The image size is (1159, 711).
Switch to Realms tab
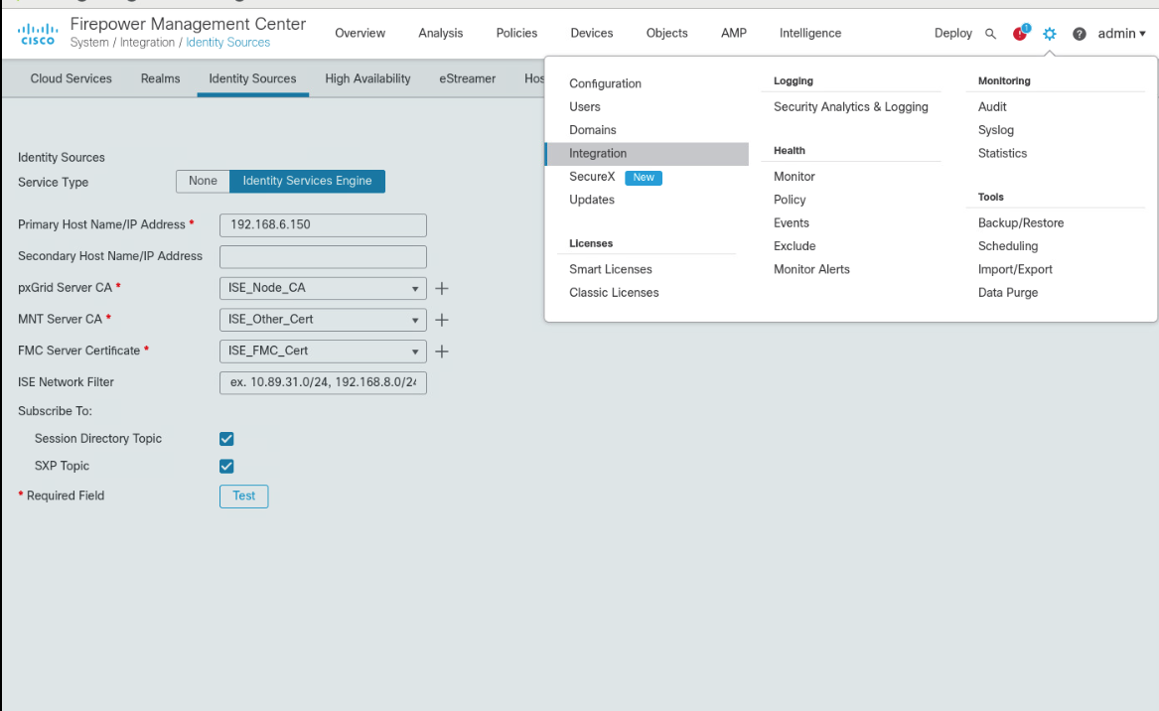161,78
